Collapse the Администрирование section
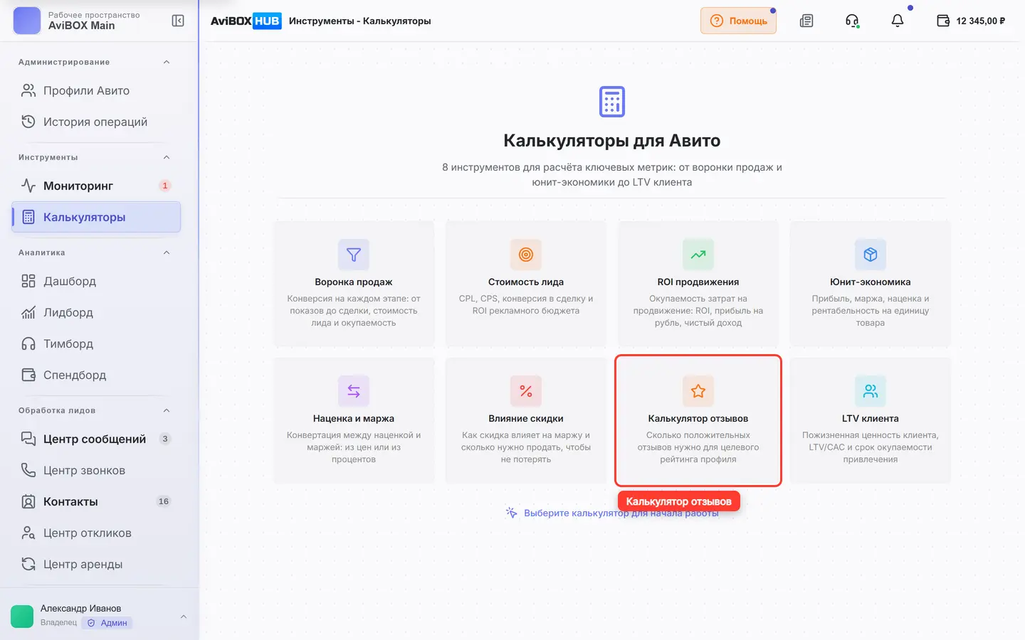This screenshot has width=1025, height=640. click(167, 62)
